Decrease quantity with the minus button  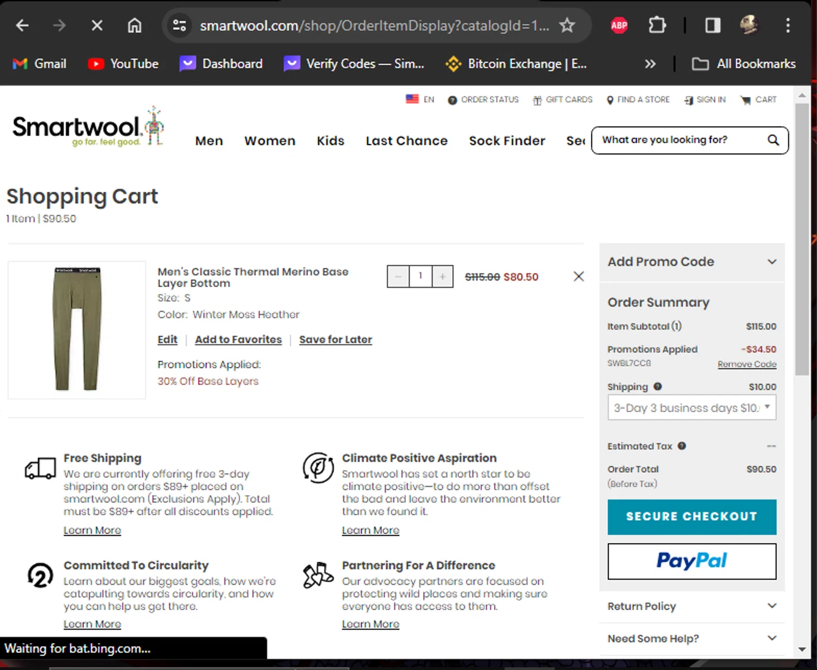398,277
